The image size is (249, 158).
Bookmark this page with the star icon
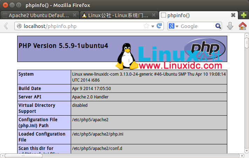pyautogui.click(x=146, y=26)
